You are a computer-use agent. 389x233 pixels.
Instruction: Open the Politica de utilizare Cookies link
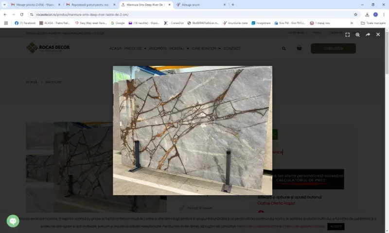click(x=303, y=226)
